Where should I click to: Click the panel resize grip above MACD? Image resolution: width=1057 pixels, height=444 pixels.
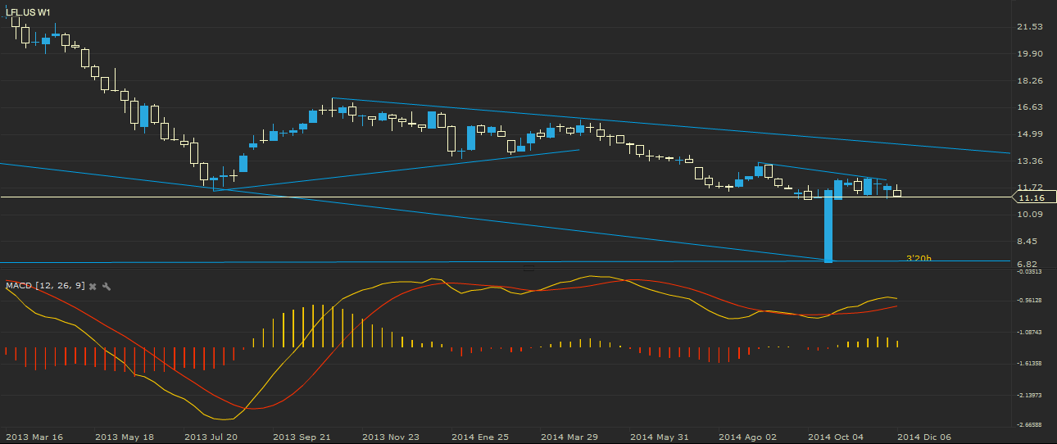click(528, 268)
